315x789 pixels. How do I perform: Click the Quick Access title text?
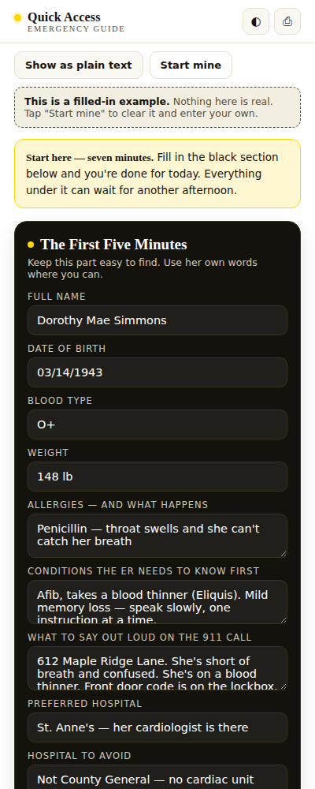[64, 17]
